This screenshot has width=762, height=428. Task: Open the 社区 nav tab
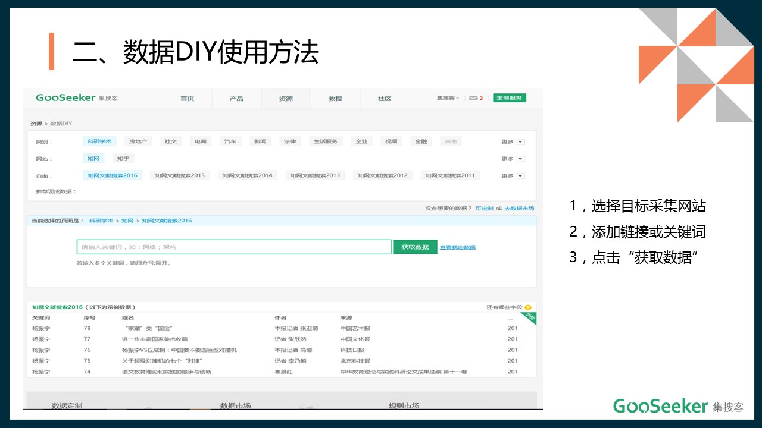(385, 99)
